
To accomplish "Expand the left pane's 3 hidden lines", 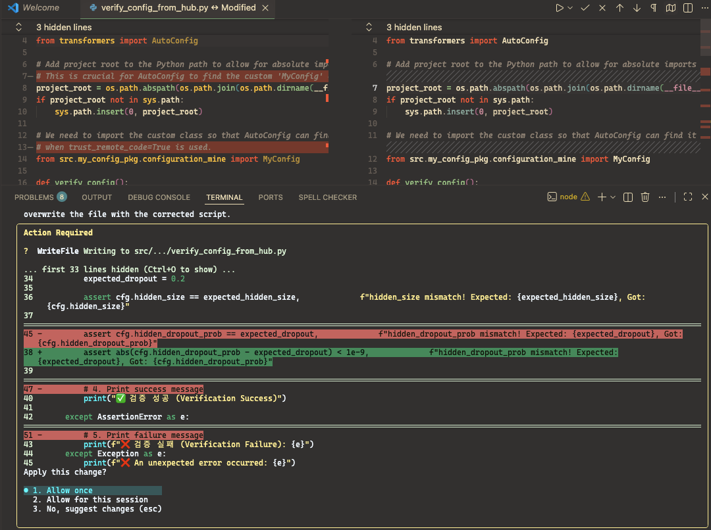I will 64,27.
